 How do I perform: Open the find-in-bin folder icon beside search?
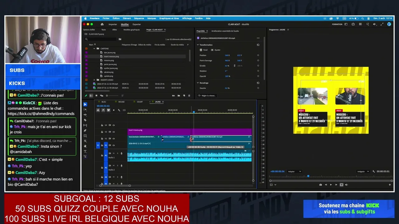pyautogui.click(x=120, y=39)
